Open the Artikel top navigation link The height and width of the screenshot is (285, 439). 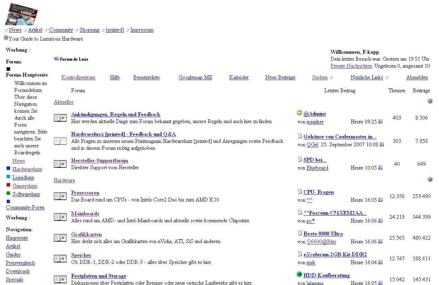pos(35,30)
